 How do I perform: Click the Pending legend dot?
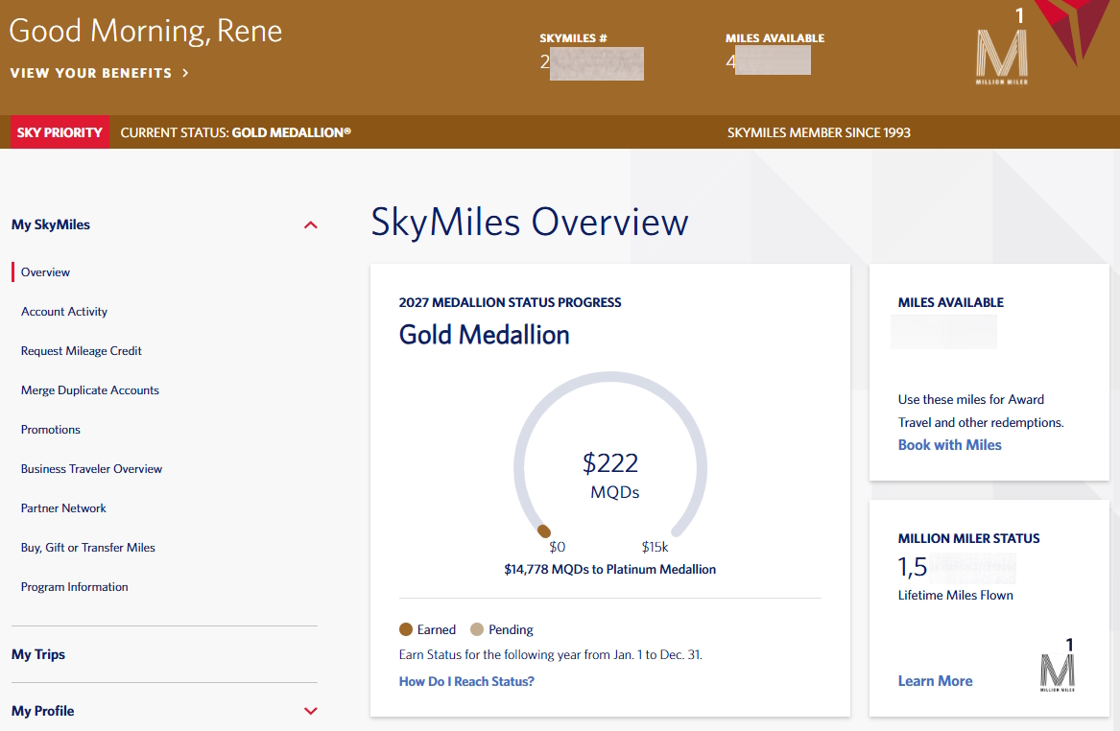click(x=477, y=629)
